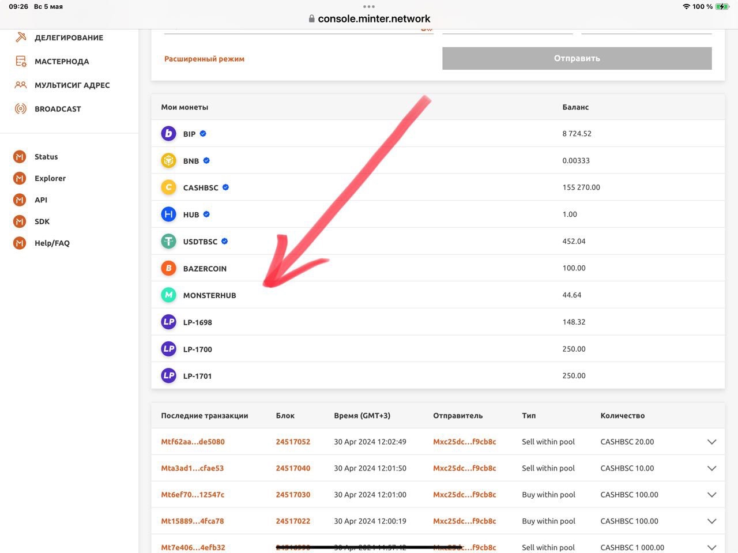The height and width of the screenshot is (553, 738).
Task: Select the MONSTERHUB balance 44.64
Action: pos(572,295)
